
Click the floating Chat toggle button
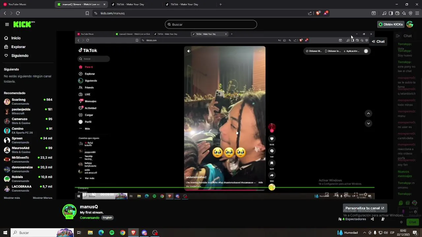[x=378, y=41]
